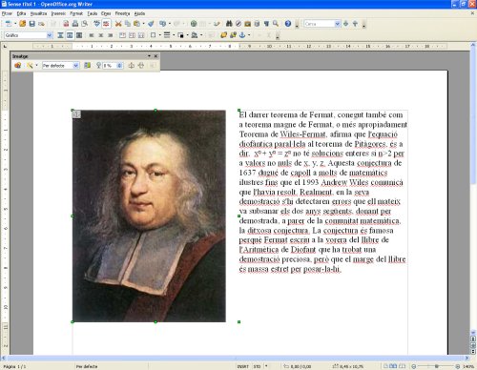Click the Filter wand icon in Imatge toolbar

pyautogui.click(x=30, y=66)
